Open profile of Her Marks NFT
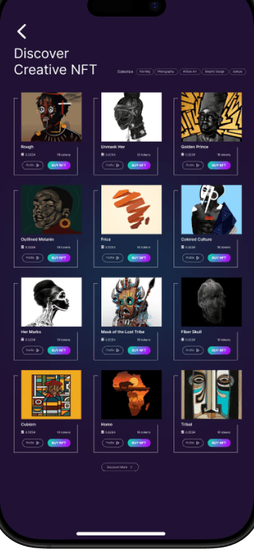Screen dimensions: 254x554 (33, 350)
